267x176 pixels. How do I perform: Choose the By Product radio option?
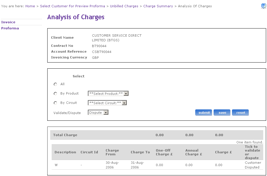55,94
